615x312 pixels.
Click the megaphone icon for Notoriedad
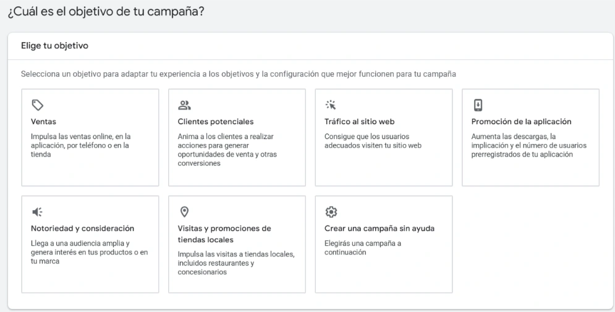[x=36, y=212]
